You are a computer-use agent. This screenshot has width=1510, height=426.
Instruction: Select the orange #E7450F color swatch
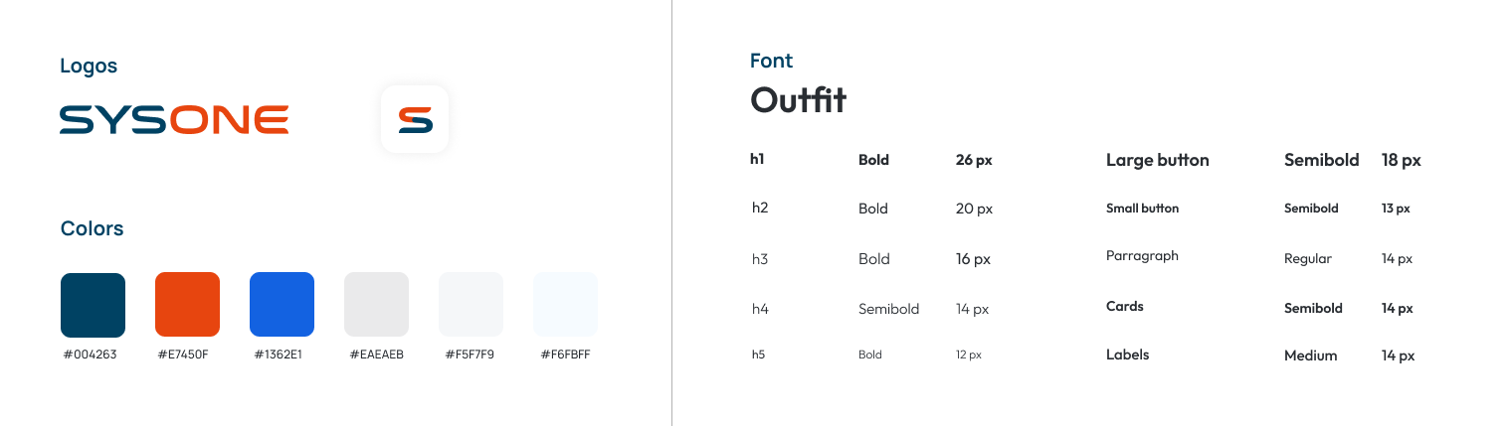click(x=187, y=304)
